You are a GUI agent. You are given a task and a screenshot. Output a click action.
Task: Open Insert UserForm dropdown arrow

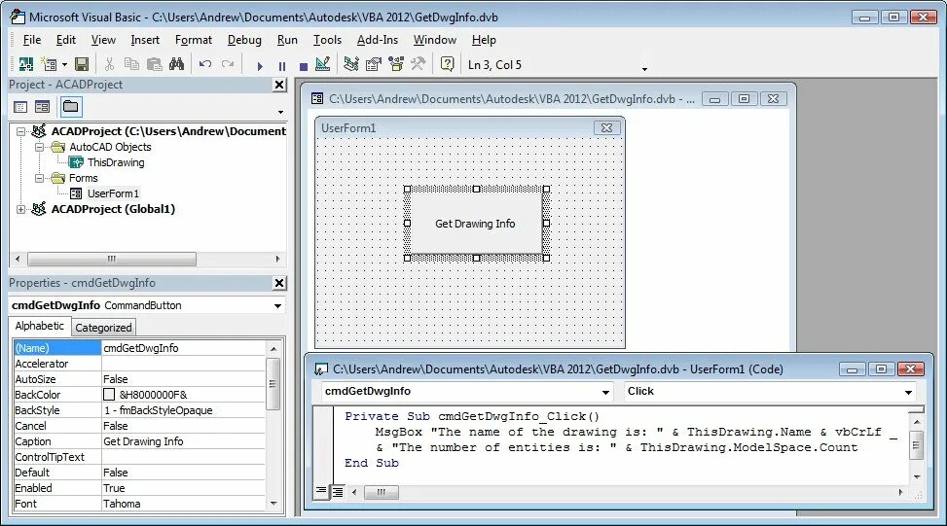point(64,64)
